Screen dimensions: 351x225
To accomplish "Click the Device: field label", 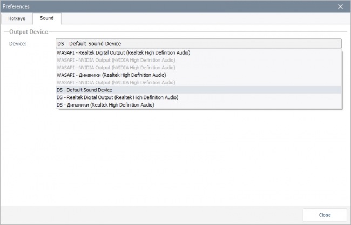I will [x=18, y=44].
